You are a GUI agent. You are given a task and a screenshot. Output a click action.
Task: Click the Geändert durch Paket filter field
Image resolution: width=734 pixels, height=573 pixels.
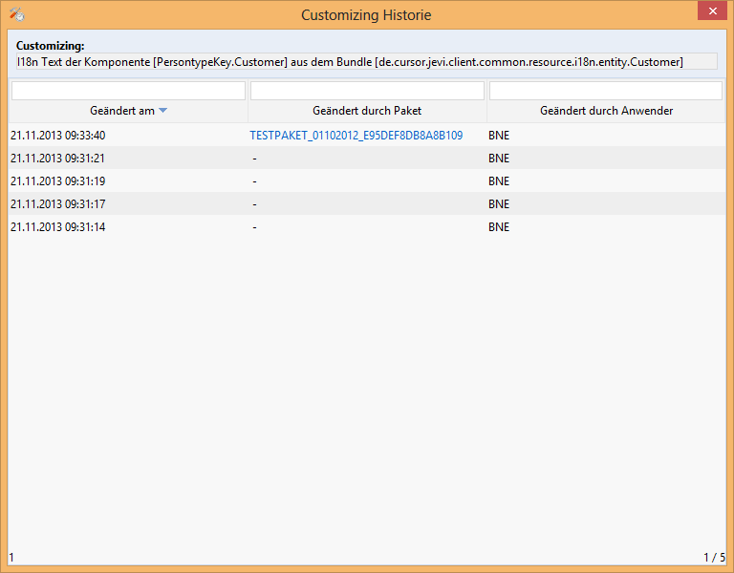[x=367, y=91]
